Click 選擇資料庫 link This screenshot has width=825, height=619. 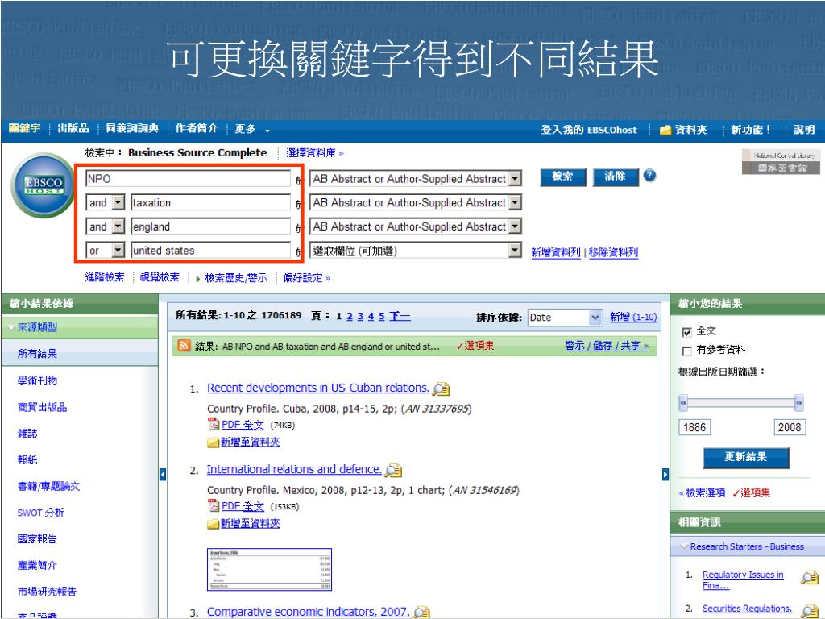tap(315, 153)
